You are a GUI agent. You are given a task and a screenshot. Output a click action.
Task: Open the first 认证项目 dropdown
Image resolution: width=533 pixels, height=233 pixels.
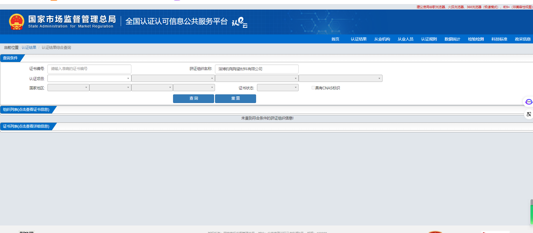coord(89,78)
